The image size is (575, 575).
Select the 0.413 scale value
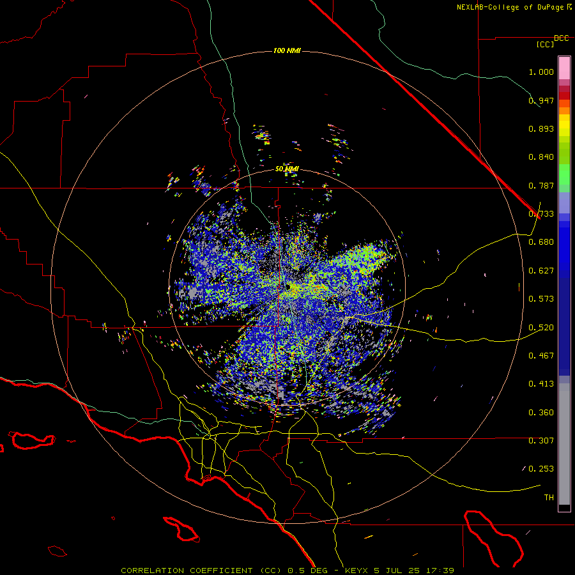tap(541, 384)
